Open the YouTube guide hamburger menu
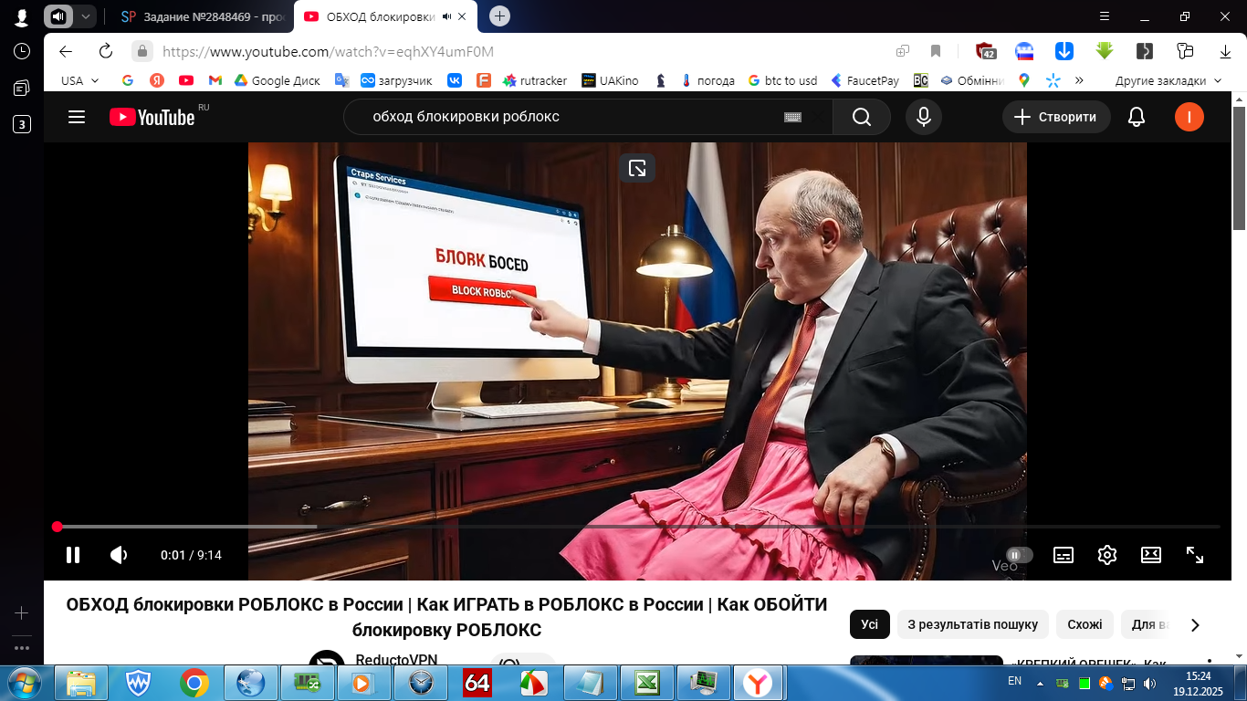 [x=77, y=117]
